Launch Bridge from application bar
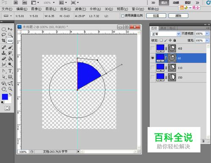This screenshot has height=163, width=211. click(16, 3)
